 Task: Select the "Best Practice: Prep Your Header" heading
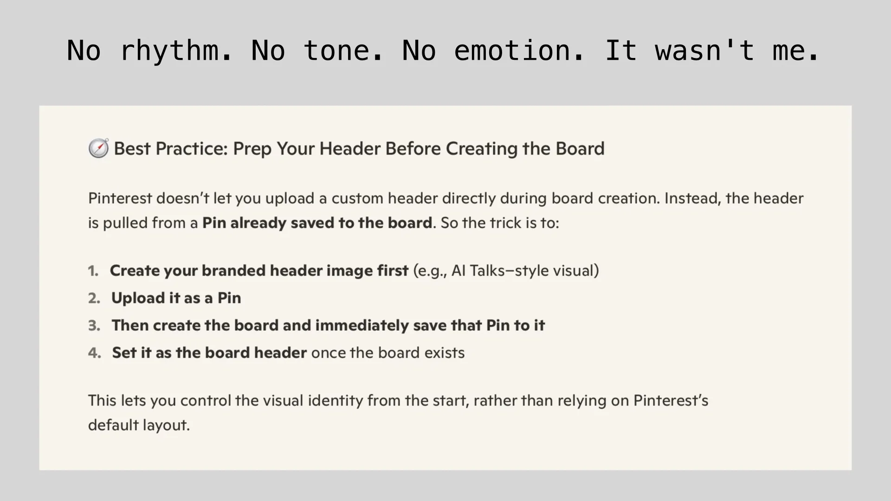[x=359, y=148]
